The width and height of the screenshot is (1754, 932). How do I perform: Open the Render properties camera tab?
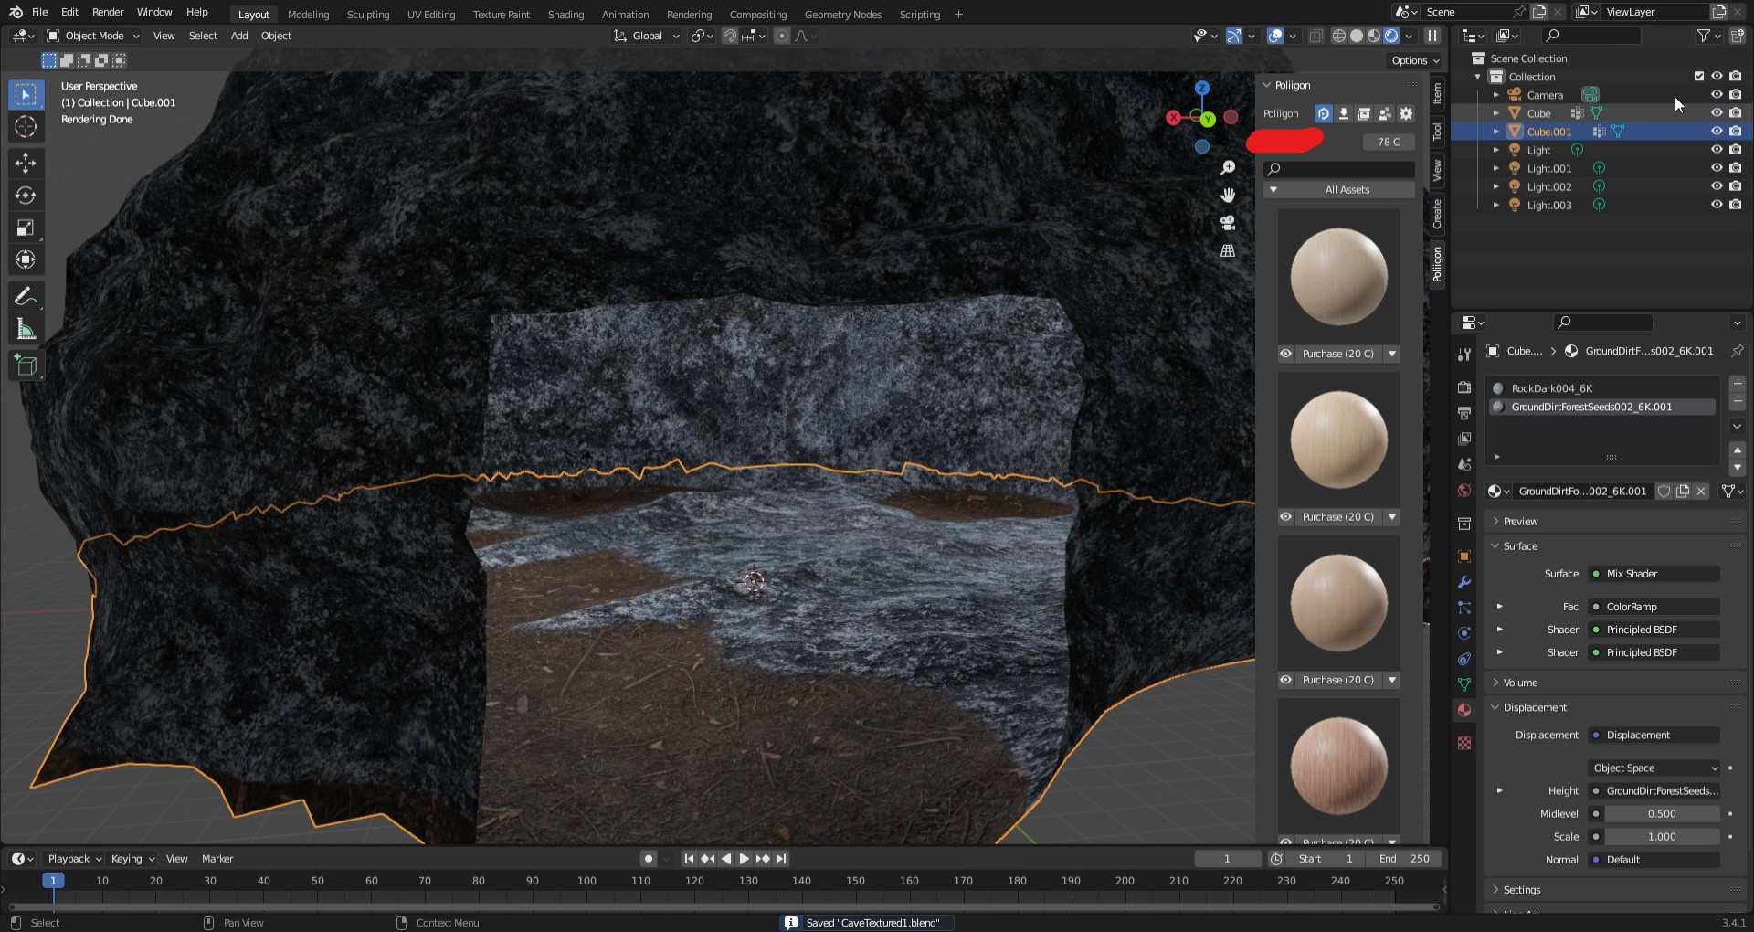1464,387
